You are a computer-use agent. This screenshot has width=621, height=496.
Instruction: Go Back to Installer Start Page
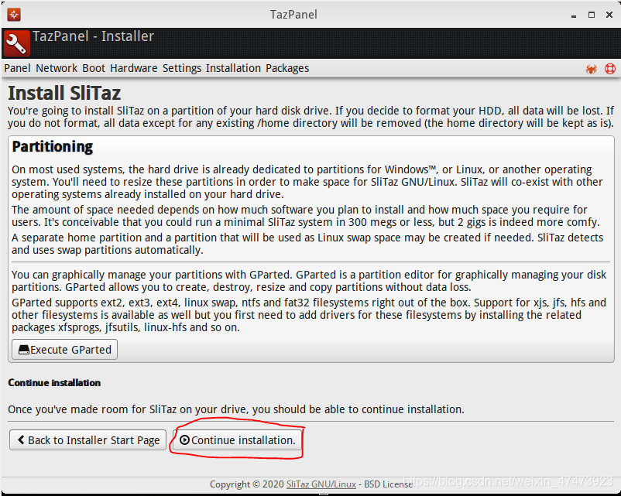pos(88,440)
